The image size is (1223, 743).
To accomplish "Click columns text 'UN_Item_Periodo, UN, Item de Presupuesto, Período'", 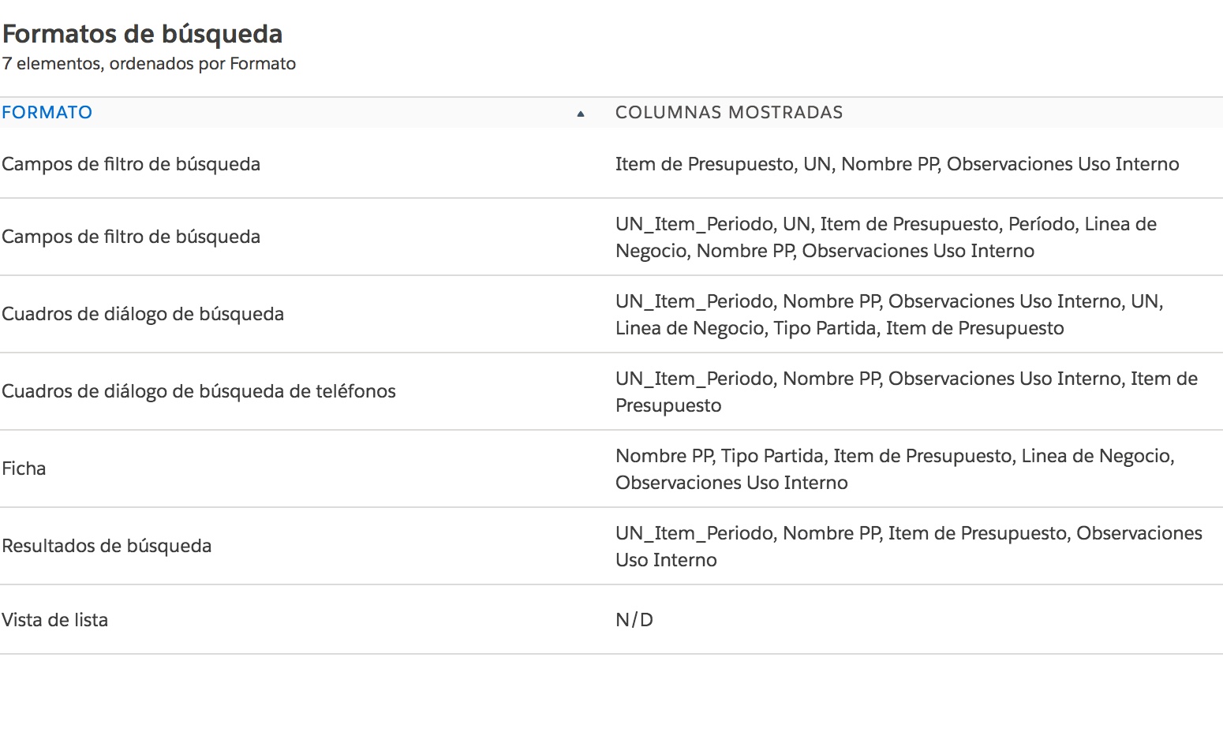I will point(885,224).
